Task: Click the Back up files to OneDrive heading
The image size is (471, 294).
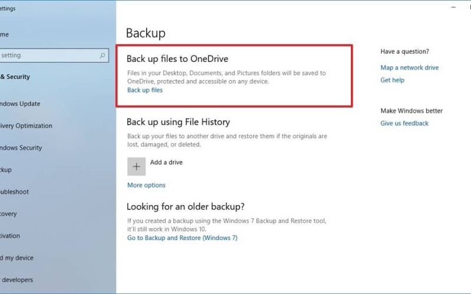Action: tap(177, 59)
